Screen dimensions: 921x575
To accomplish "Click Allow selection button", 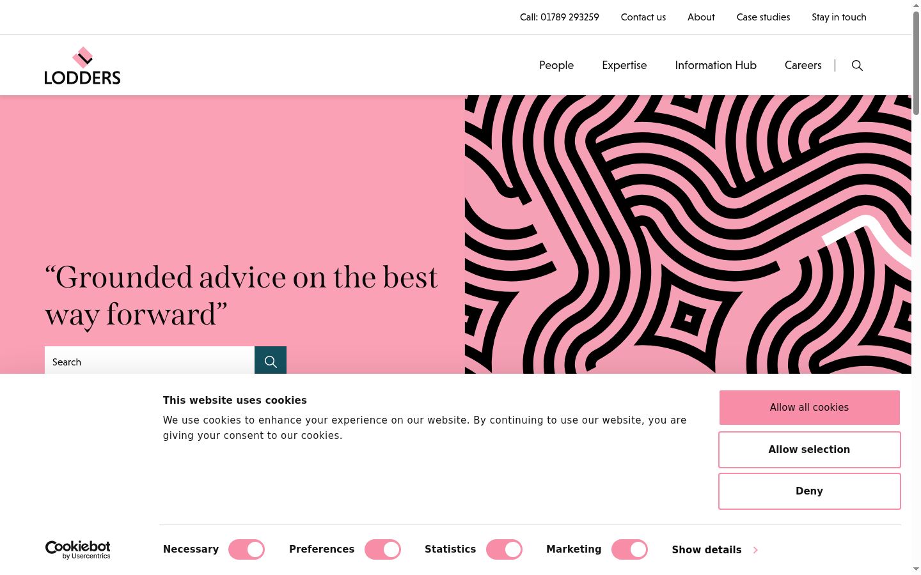I will (x=809, y=450).
